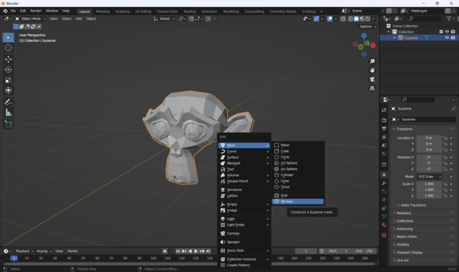The image size is (459, 272).
Task: Choose UV Sphere from Mesh submenu
Action: [298, 163]
